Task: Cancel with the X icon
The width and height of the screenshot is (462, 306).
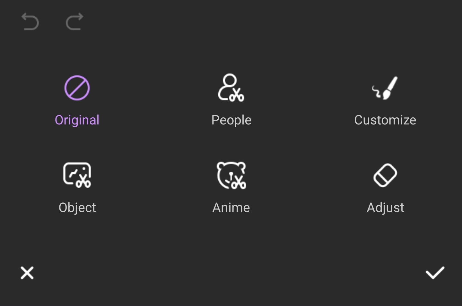Action: [x=27, y=273]
